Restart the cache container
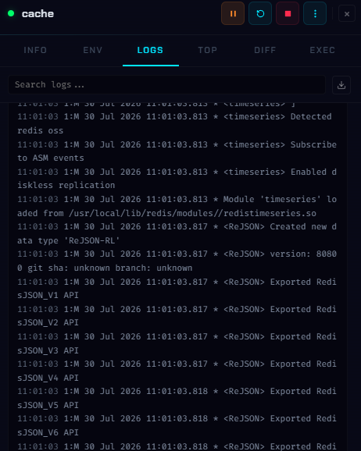Image resolution: width=361 pixels, height=451 pixels. click(x=260, y=13)
